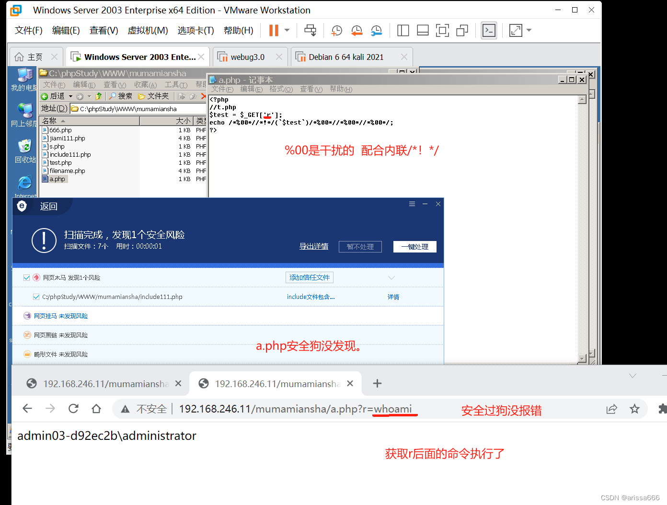Open 网上邻居 desktop icon
667x505 pixels.
click(x=24, y=115)
